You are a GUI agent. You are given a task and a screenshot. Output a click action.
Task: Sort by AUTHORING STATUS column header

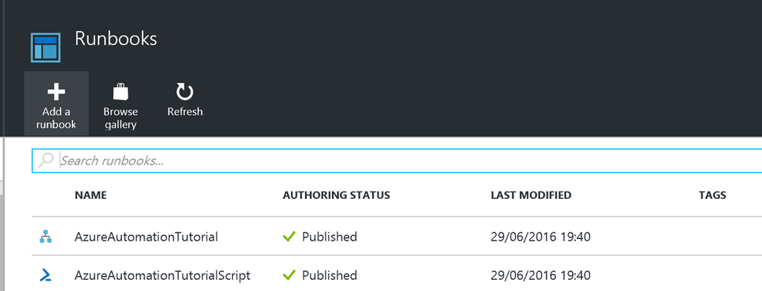click(x=336, y=195)
